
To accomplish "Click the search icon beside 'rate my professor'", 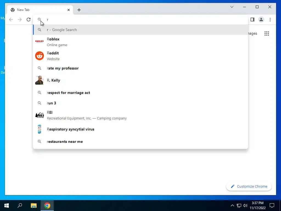I will (x=40, y=68).
